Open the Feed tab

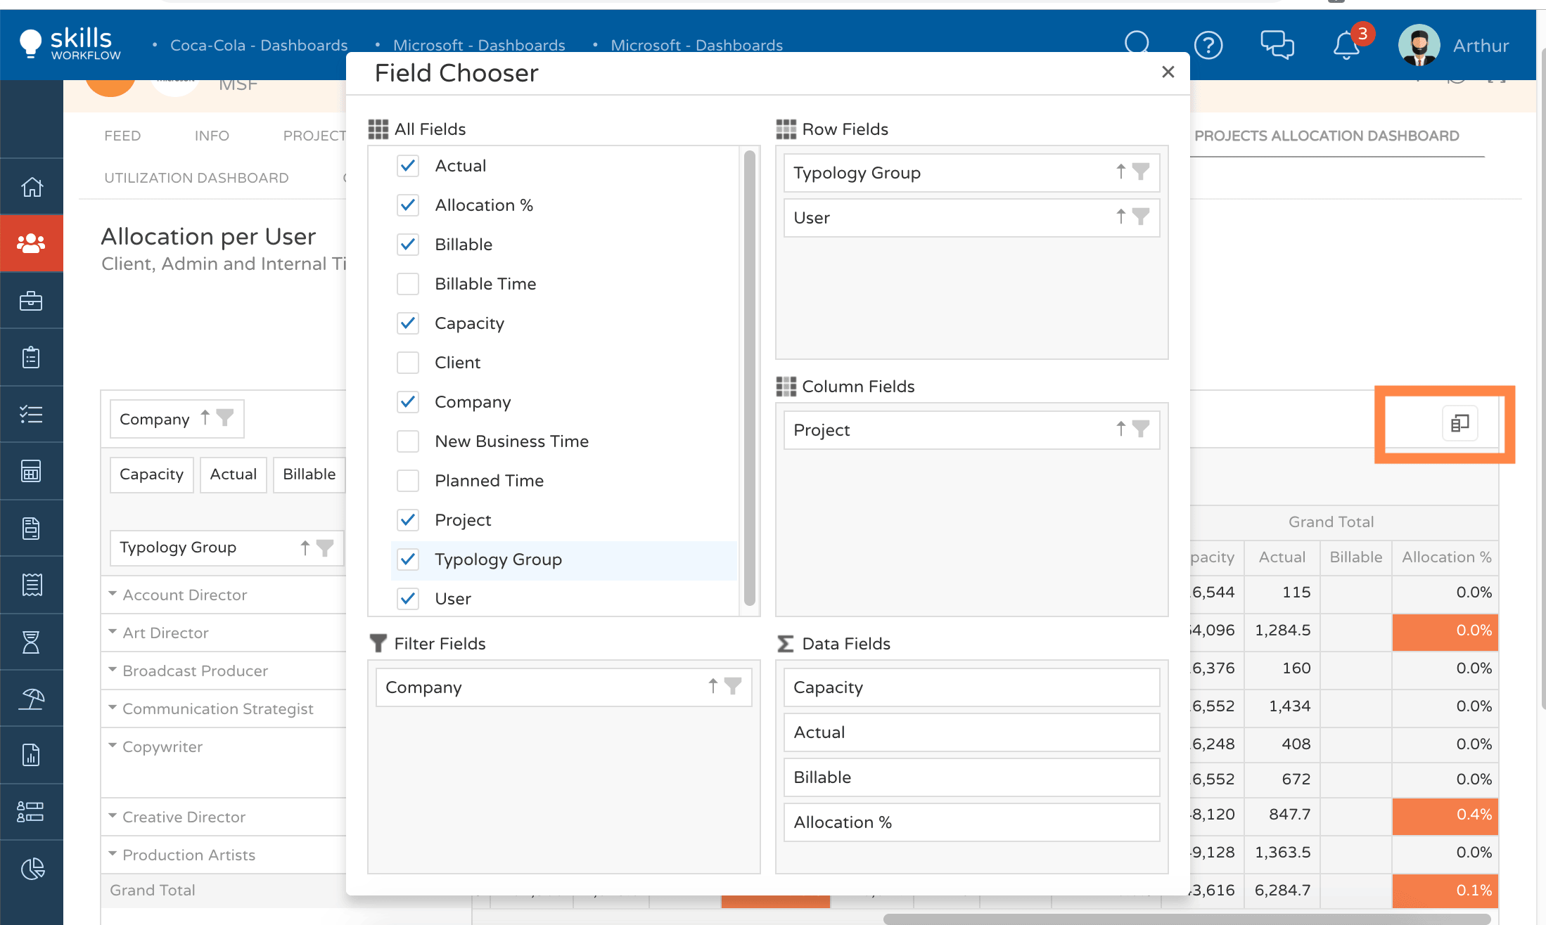coord(122,136)
